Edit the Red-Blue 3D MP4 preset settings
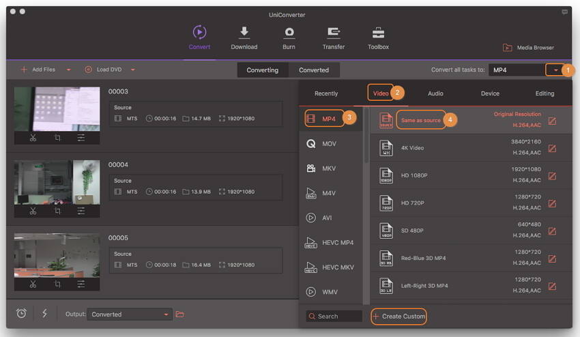 (552, 259)
